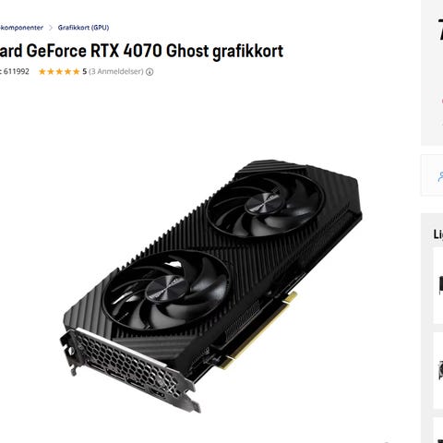Click the rating score number 5
This screenshot has height=443, width=443.
84,72
